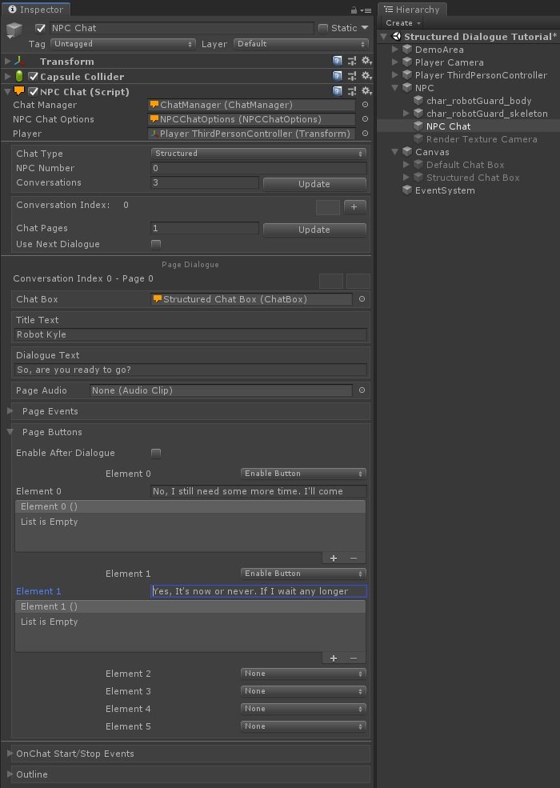Viewport: 560px width, 788px height.
Task: Disable the NPC Chat (Script) checkbox
Action: [33, 91]
